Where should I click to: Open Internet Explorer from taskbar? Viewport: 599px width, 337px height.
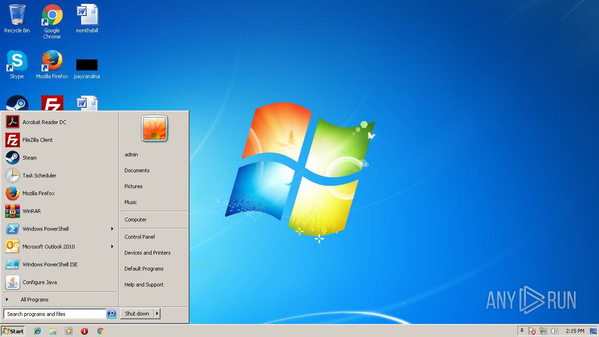(37, 331)
